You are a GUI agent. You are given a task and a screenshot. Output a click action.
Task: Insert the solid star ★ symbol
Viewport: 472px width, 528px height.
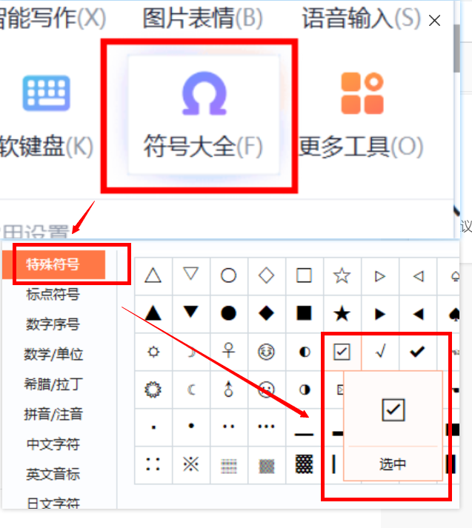pos(342,314)
